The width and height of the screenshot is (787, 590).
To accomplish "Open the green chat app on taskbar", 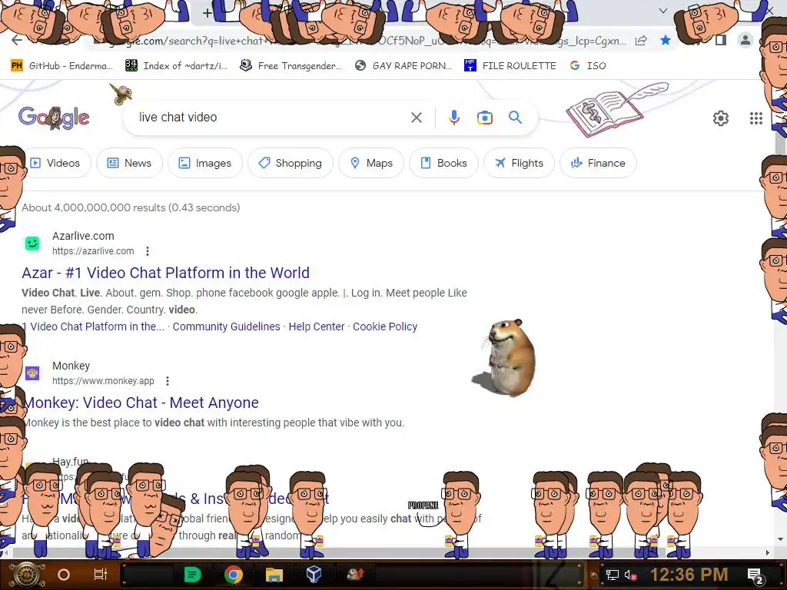I will 192,575.
